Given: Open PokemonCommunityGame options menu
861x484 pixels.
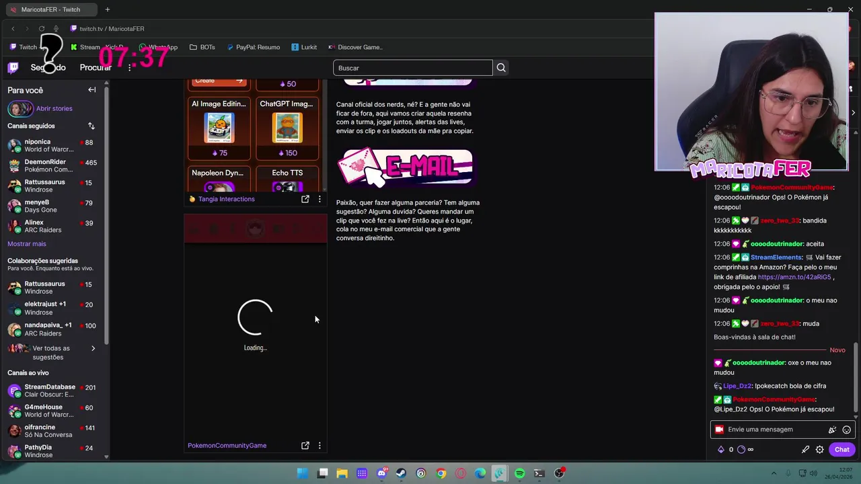Looking at the screenshot, I should click(x=320, y=446).
